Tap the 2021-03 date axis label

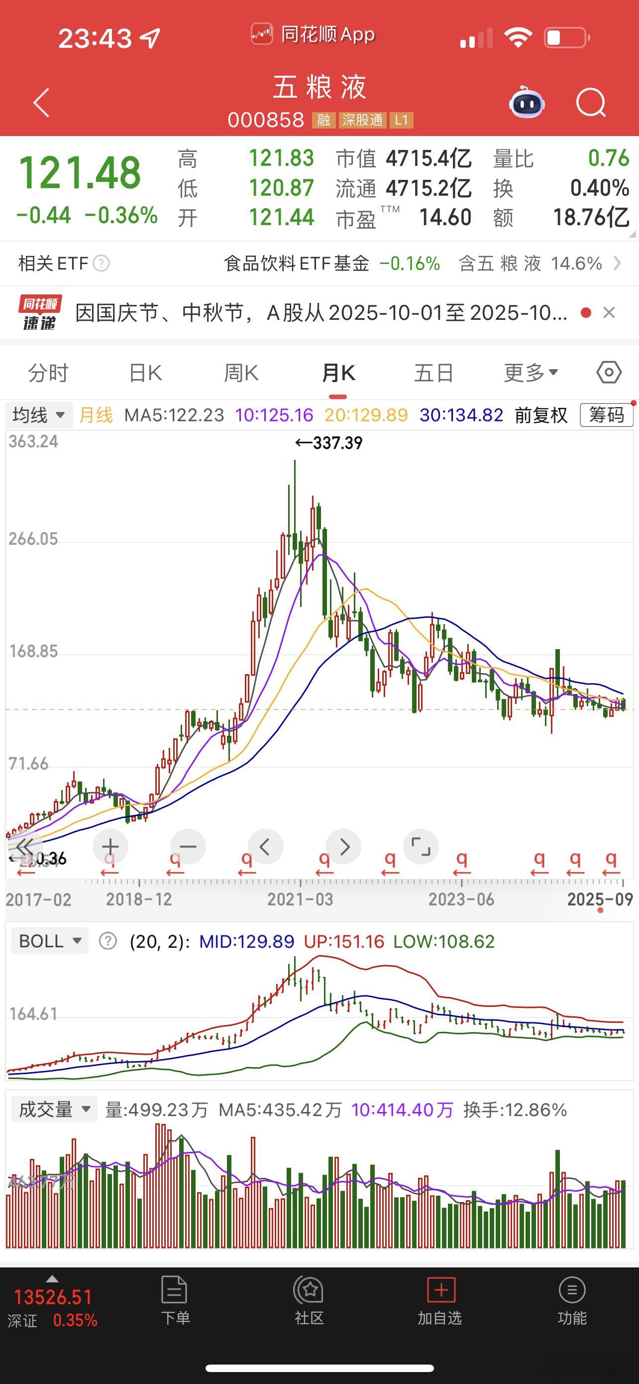pyautogui.click(x=301, y=899)
